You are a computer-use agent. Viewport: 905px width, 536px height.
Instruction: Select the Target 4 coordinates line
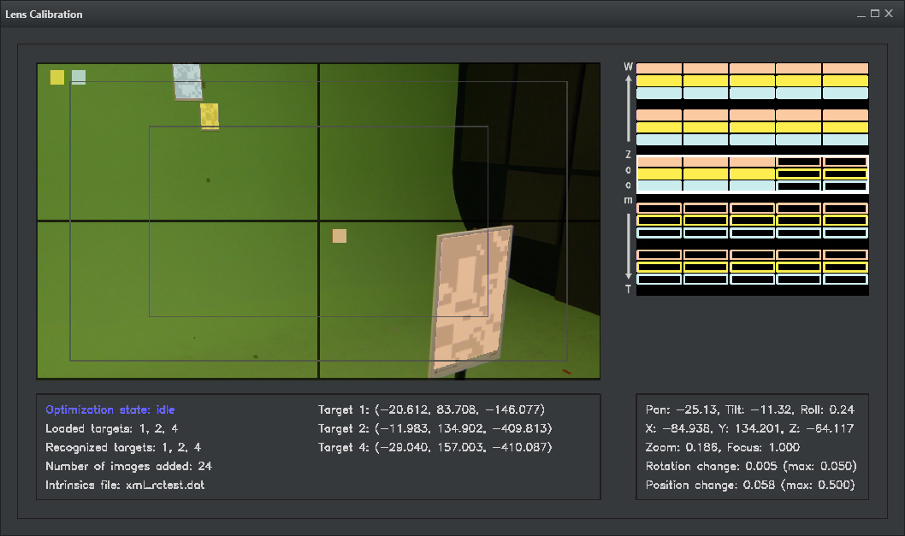click(x=435, y=447)
